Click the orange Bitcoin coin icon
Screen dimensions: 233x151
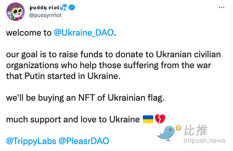[x=178, y=128]
